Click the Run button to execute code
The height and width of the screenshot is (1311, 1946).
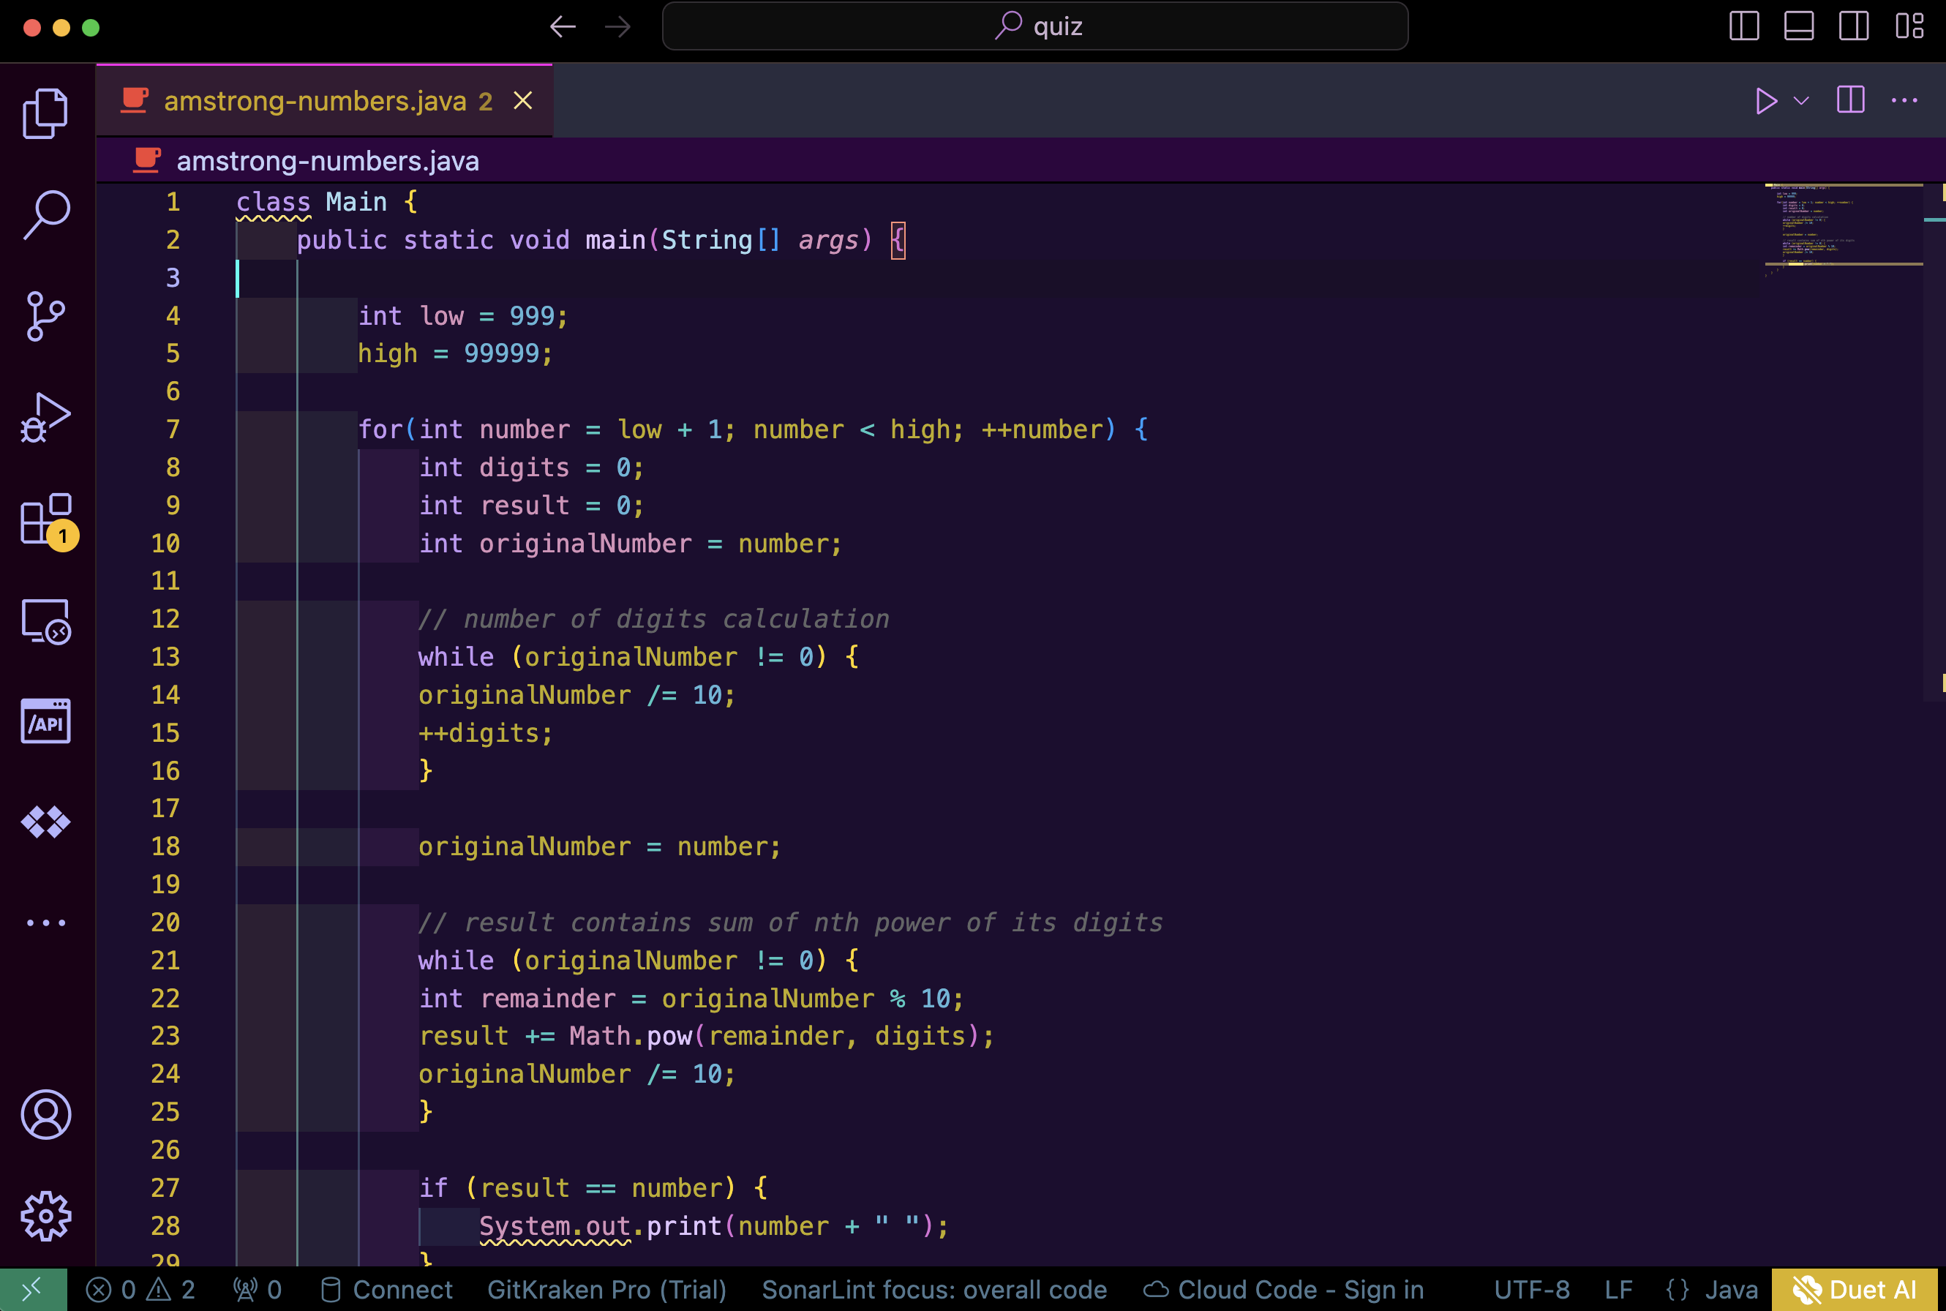tap(1766, 99)
